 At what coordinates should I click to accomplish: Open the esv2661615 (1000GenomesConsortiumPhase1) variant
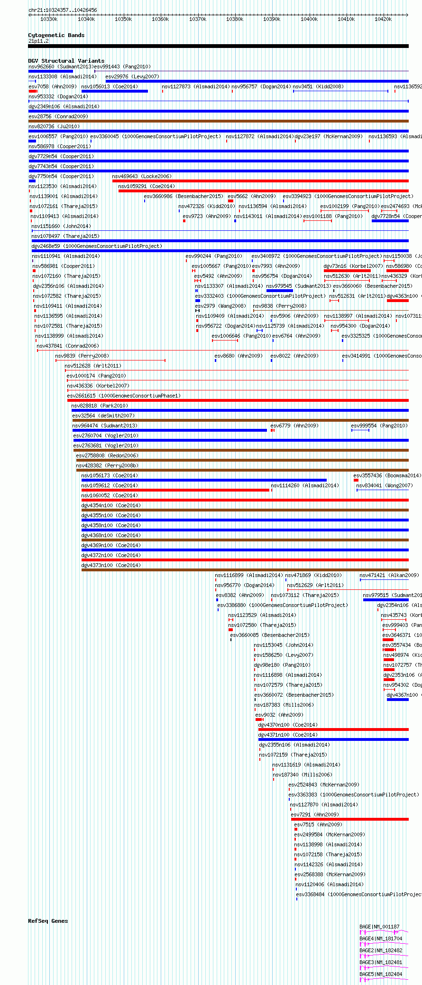click(124, 396)
